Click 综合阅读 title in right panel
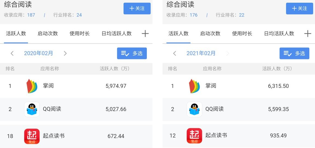 click(180, 4)
